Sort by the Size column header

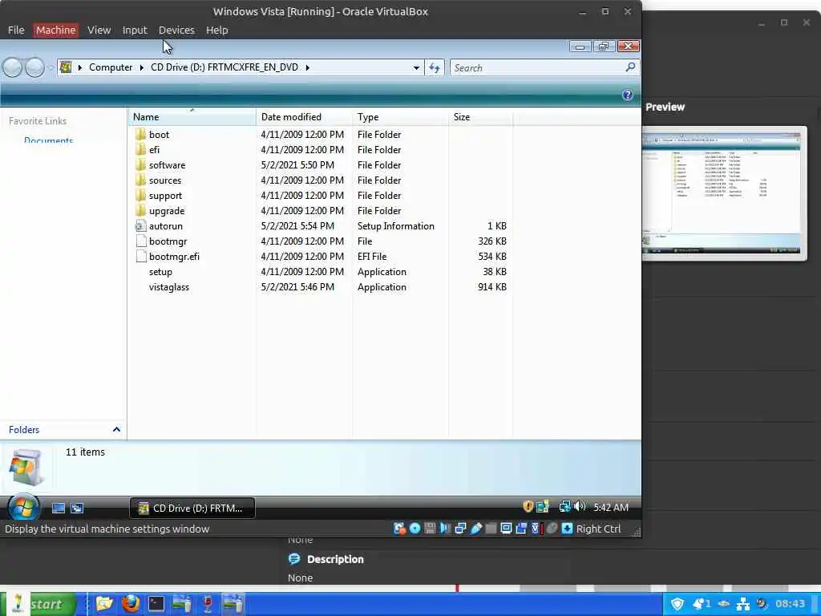[480, 117]
